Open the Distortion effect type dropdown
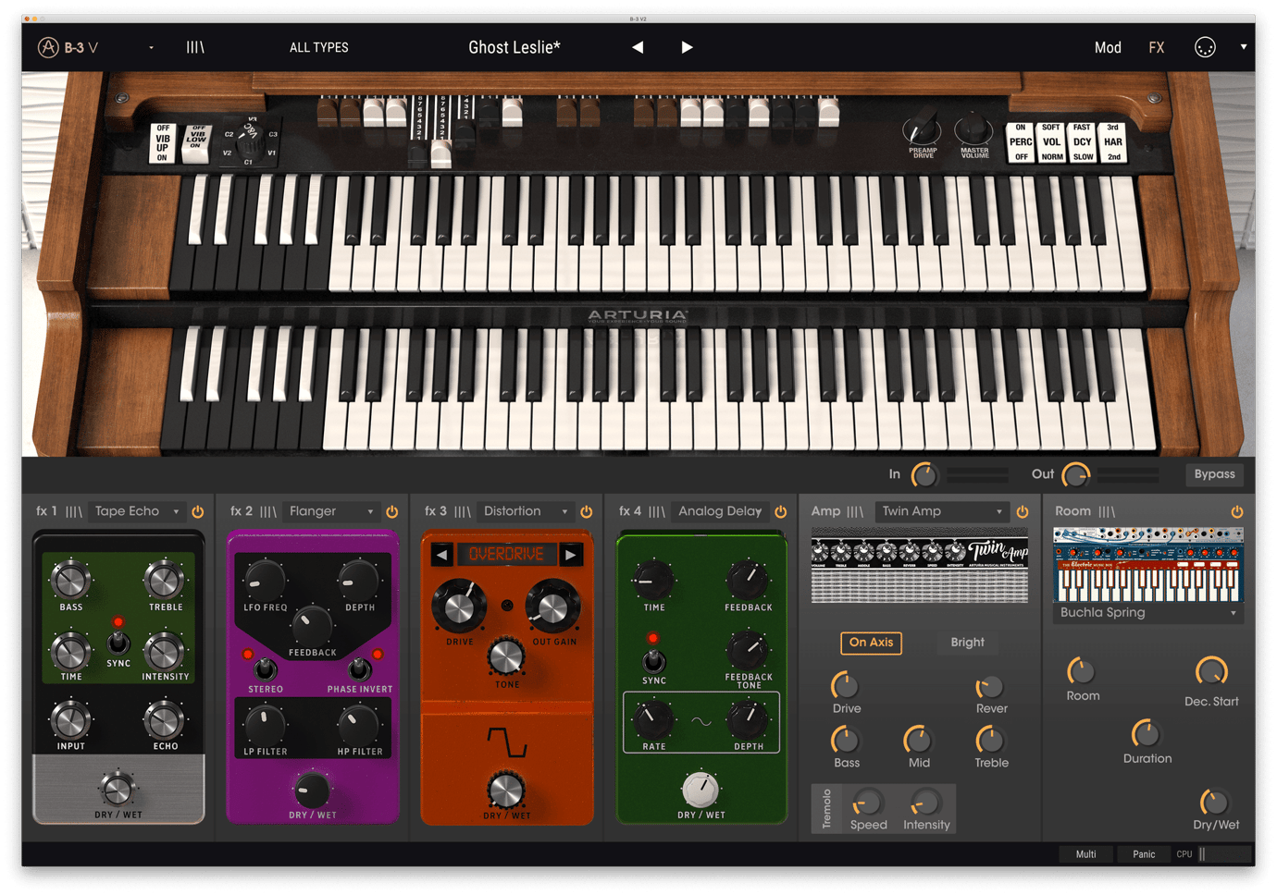1277x895 pixels. (526, 511)
